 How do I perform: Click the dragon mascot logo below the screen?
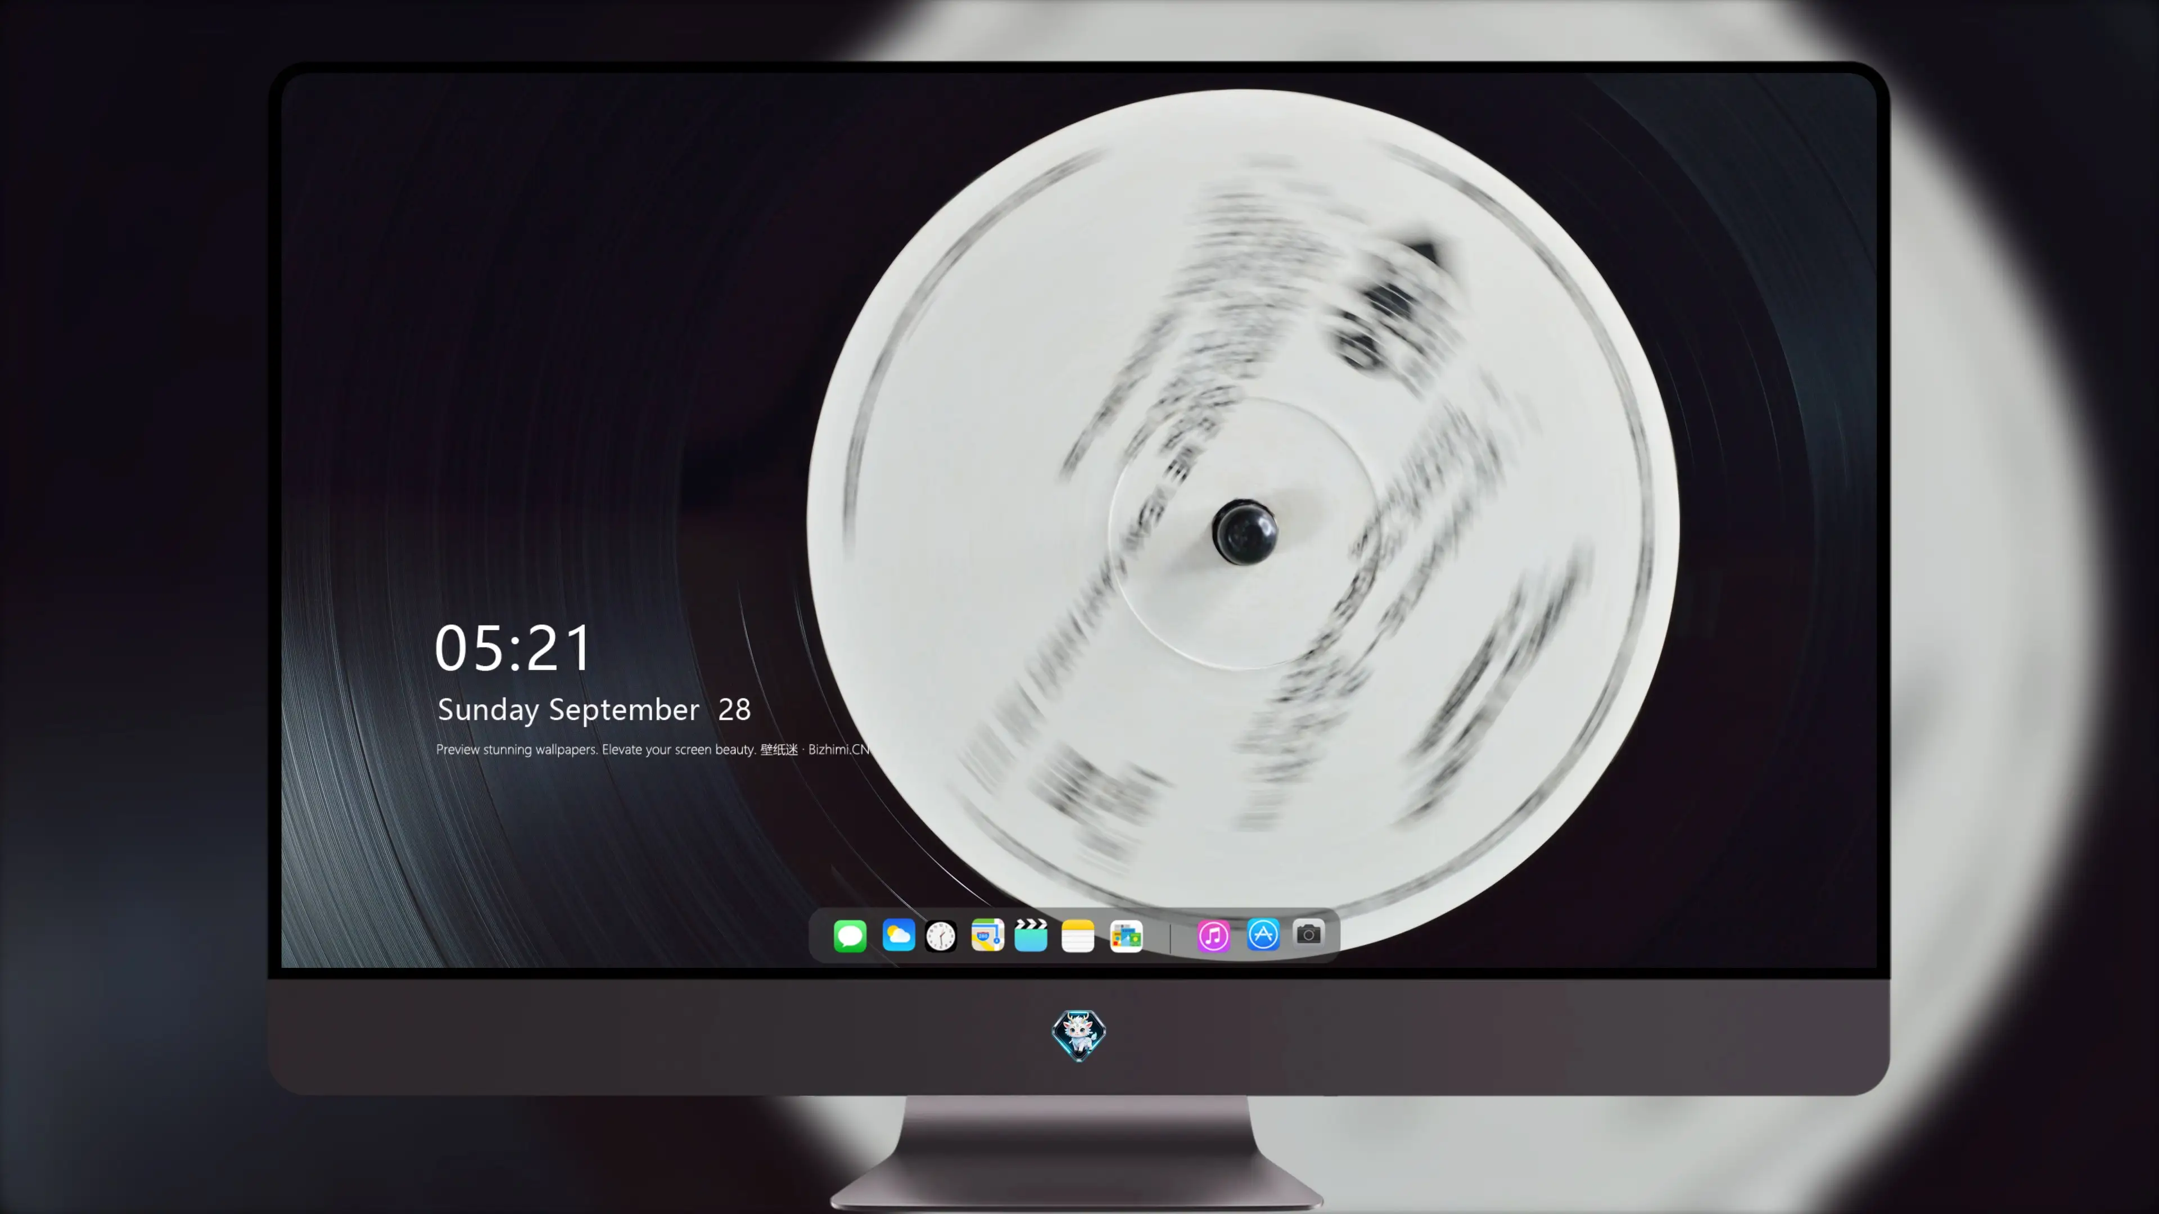point(1079,1035)
